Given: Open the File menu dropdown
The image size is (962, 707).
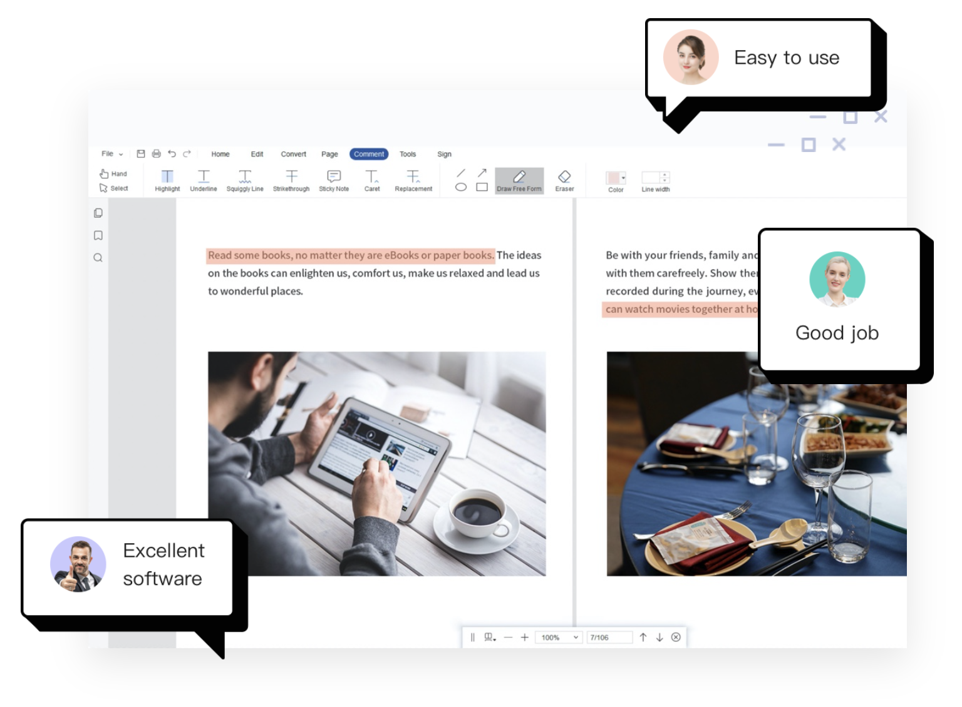Looking at the screenshot, I should (113, 154).
